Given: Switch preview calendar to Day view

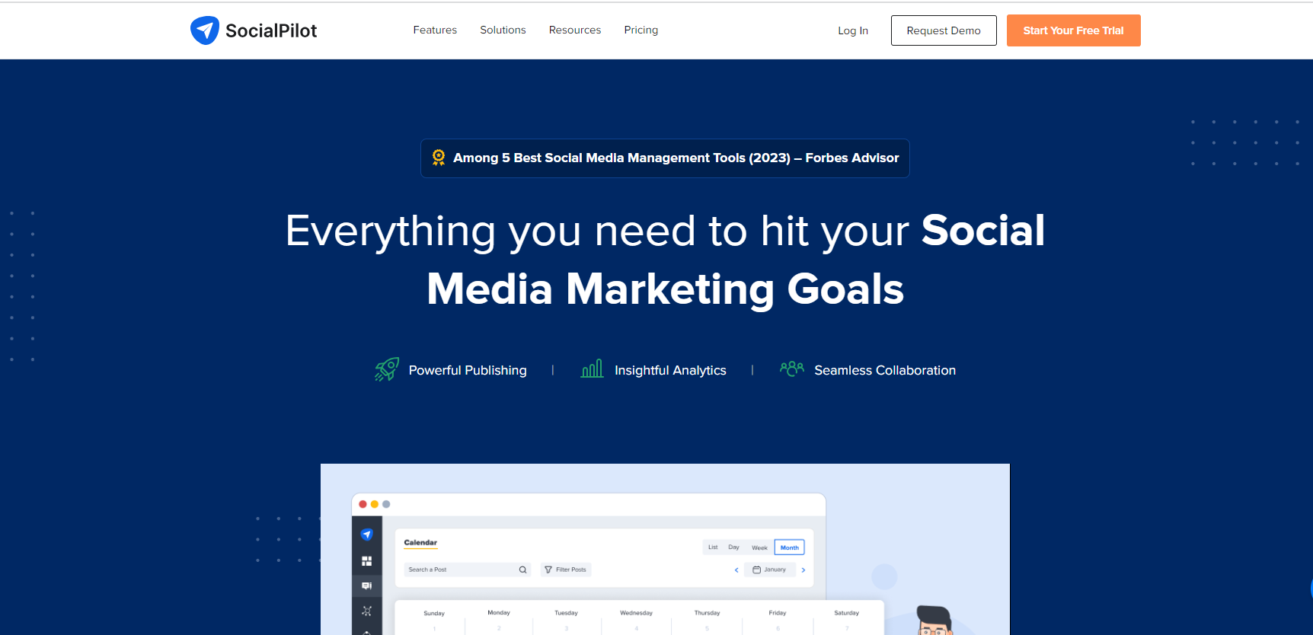Looking at the screenshot, I should pyautogui.click(x=733, y=547).
